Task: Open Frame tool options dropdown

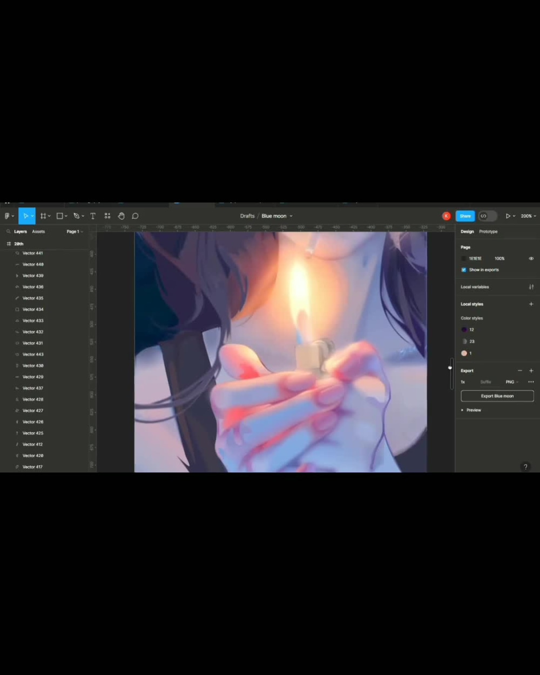Action: 49,216
